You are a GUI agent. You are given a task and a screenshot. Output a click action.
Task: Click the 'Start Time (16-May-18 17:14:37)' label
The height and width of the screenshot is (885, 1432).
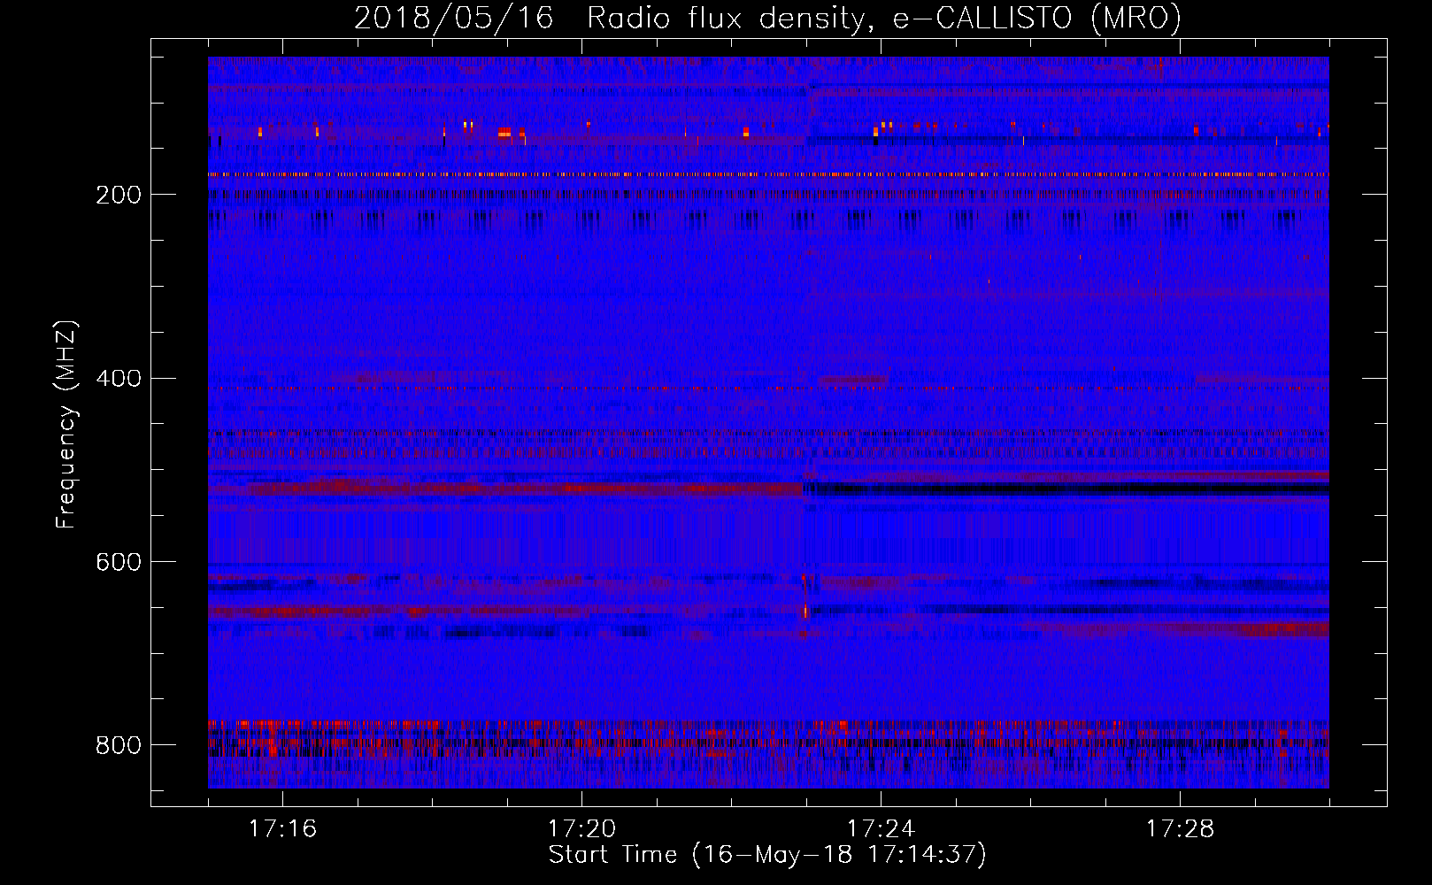[767, 855]
